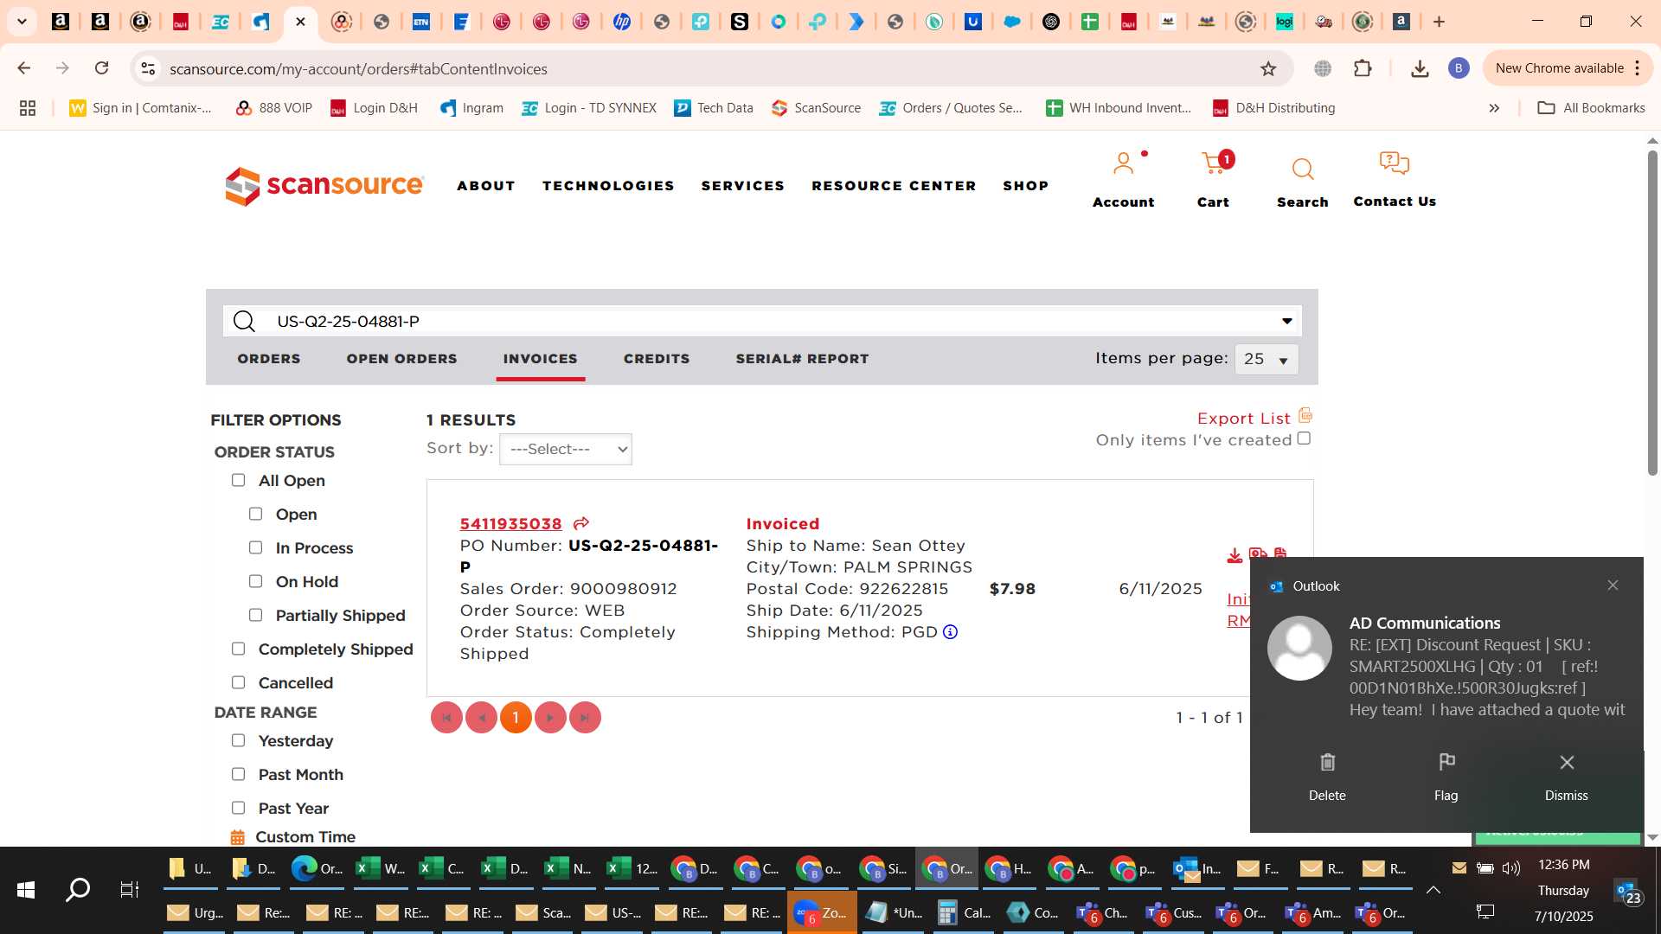This screenshot has width=1661, height=934.
Task: Switch to the OPEN ORDERS tab
Action: [x=402, y=359]
